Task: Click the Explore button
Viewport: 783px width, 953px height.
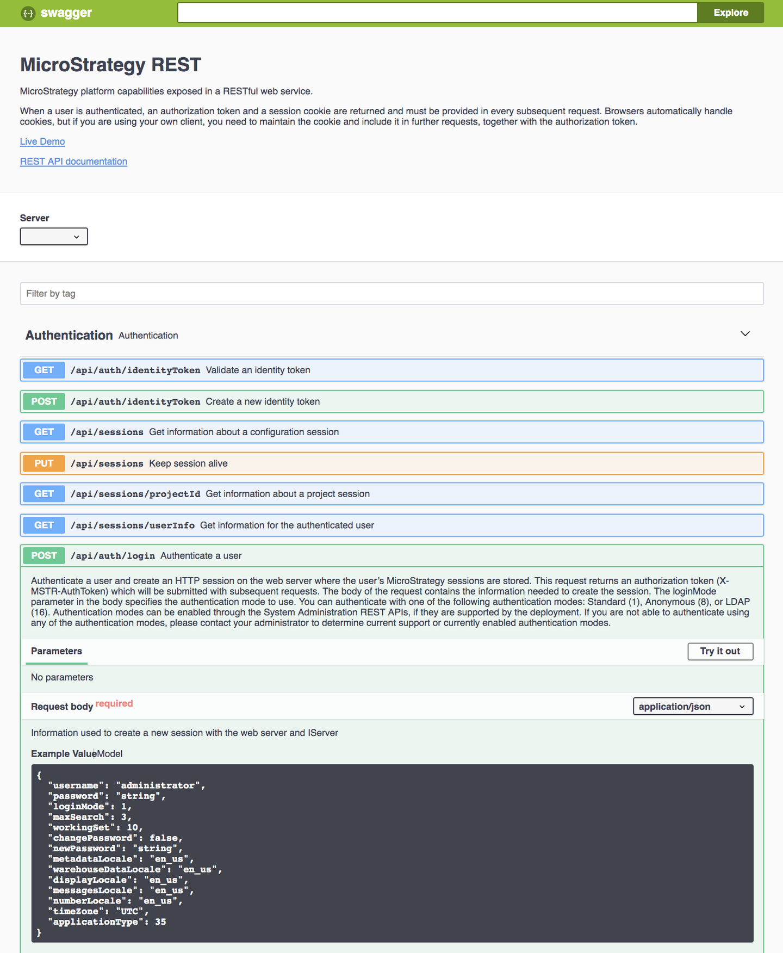Action: [730, 13]
